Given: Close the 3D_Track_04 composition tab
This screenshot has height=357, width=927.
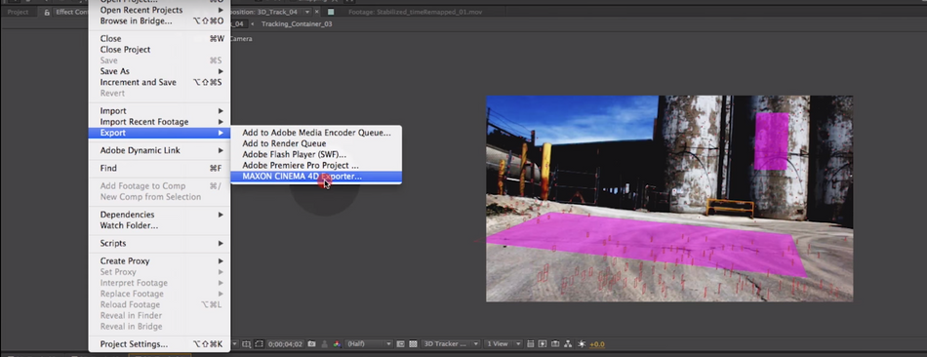Looking at the screenshot, I should tap(317, 12).
